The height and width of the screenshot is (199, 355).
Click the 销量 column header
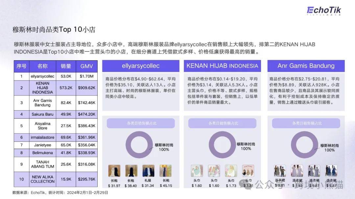pyautogui.click(x=66, y=66)
